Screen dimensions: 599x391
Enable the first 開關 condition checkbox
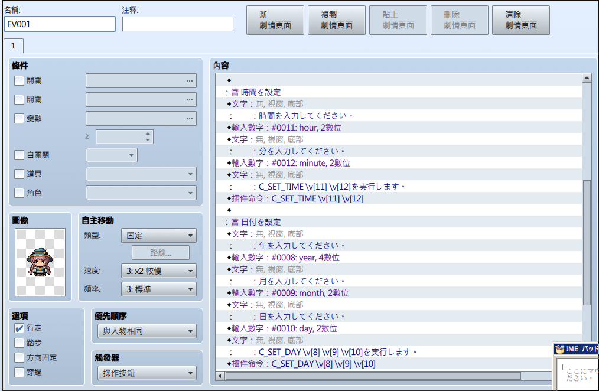coord(19,80)
